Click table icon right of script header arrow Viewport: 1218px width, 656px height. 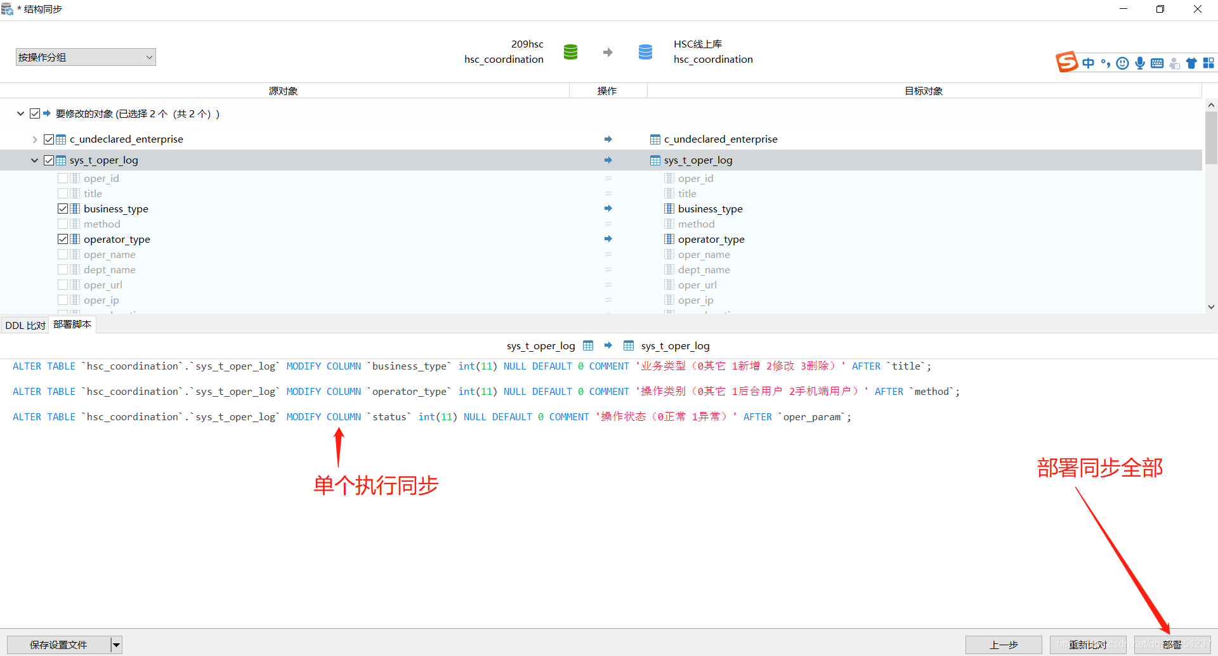pos(629,345)
